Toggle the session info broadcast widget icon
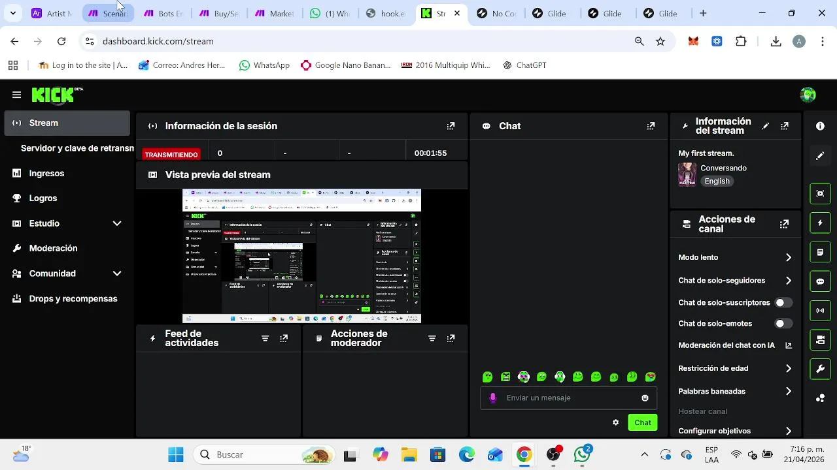This screenshot has height=470, width=837. point(820,311)
